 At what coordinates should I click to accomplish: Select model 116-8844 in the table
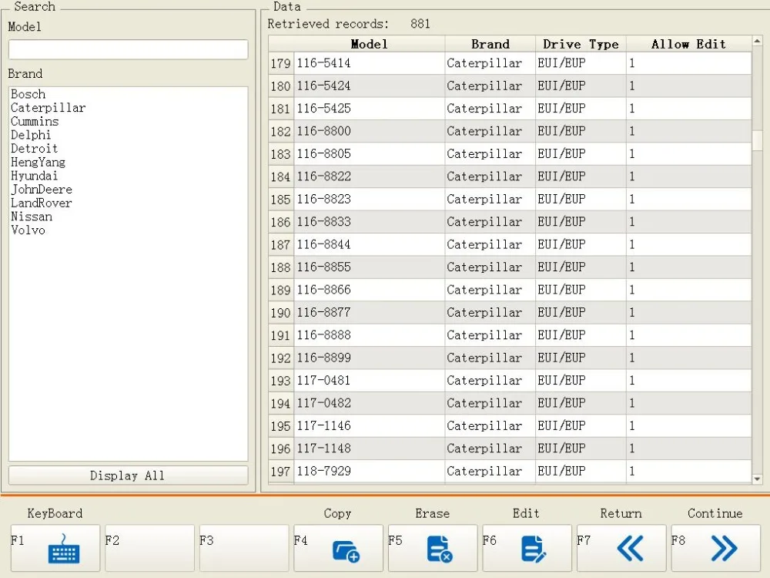(370, 245)
